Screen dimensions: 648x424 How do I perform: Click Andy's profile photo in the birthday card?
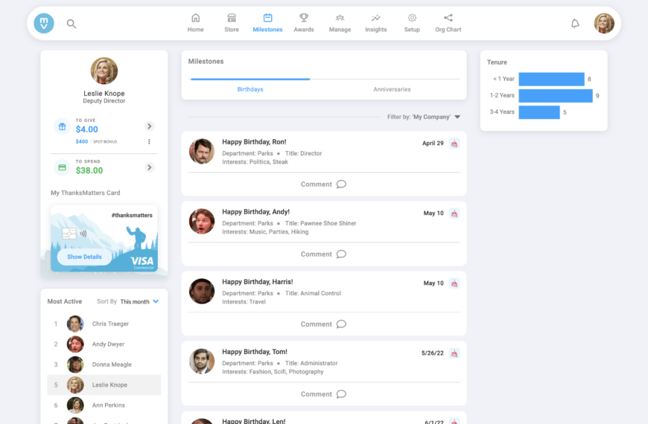point(202,221)
